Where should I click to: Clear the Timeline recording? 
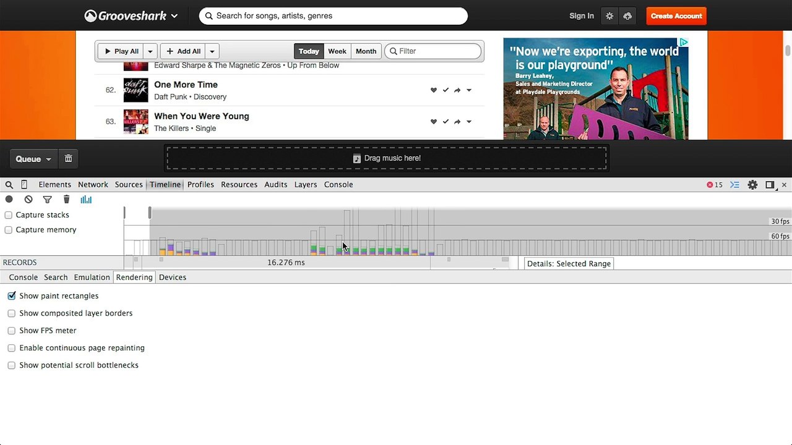pyautogui.click(x=28, y=199)
